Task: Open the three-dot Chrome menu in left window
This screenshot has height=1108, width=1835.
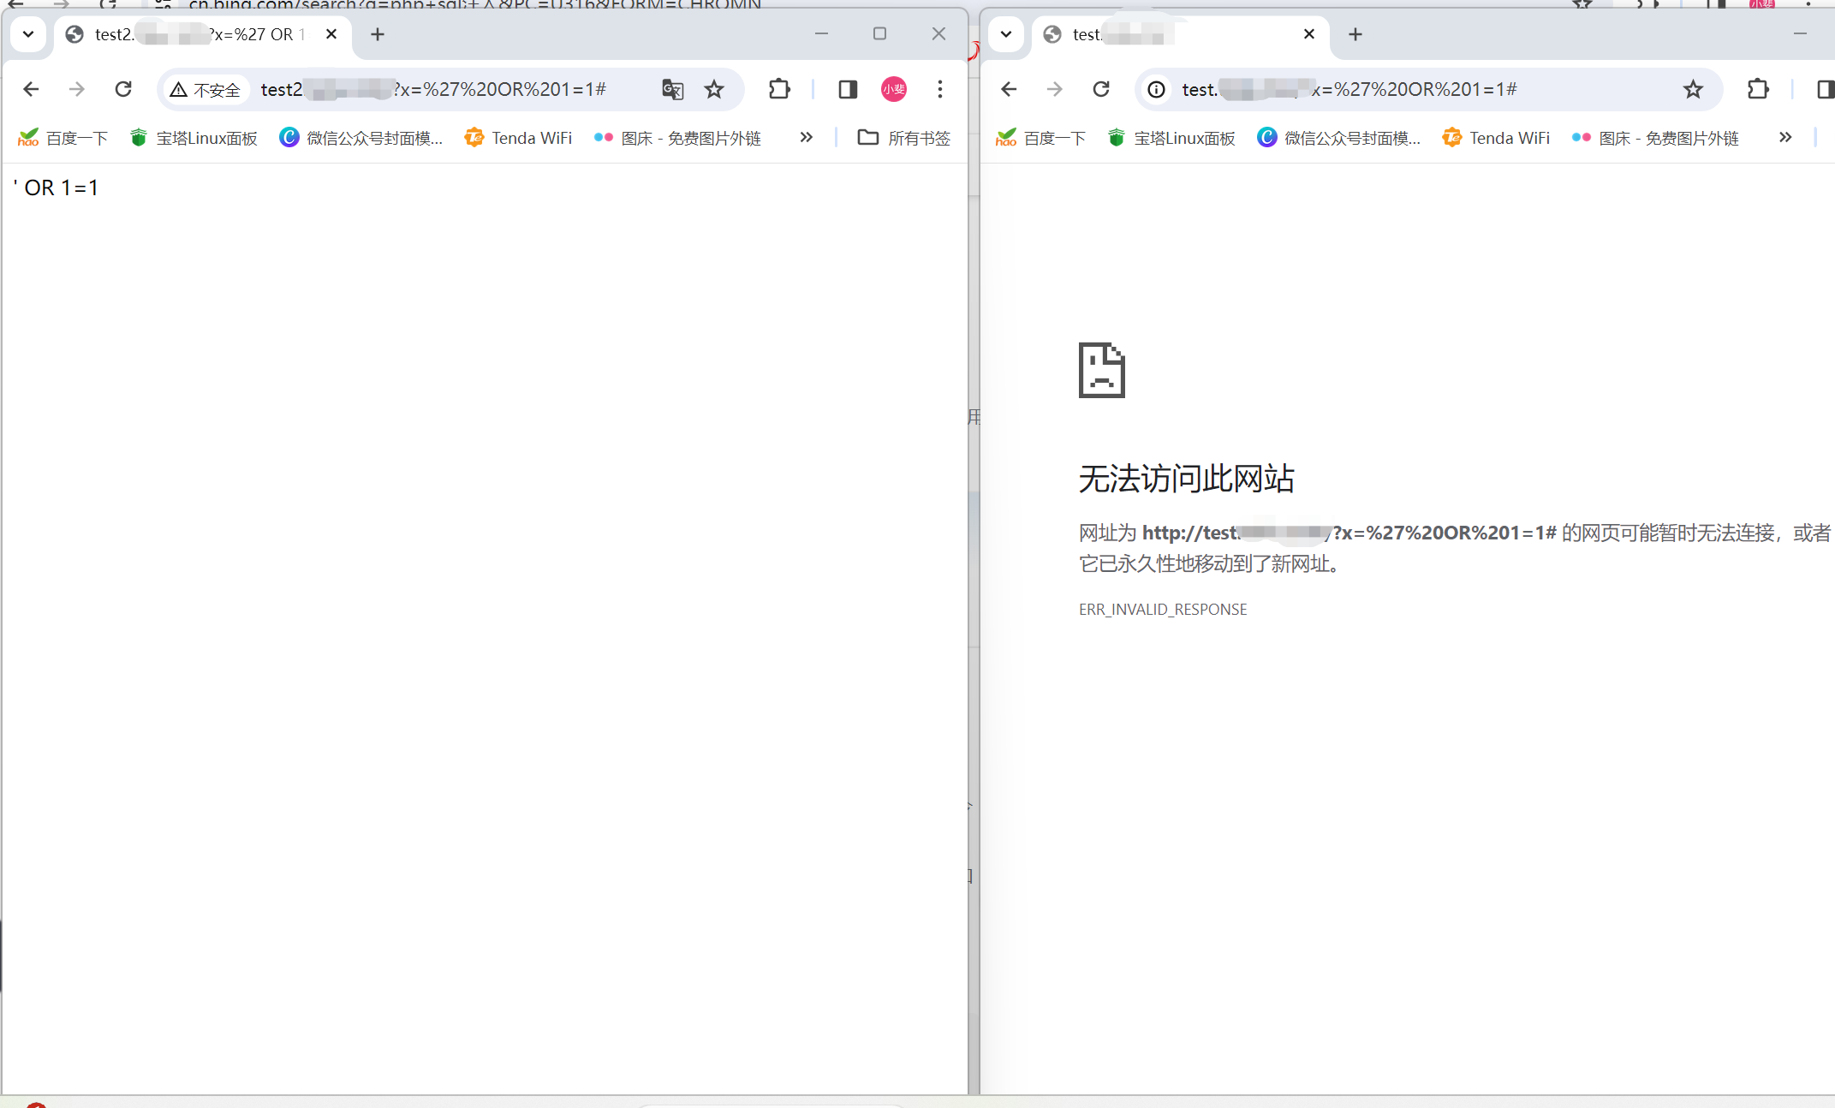Action: (x=940, y=89)
